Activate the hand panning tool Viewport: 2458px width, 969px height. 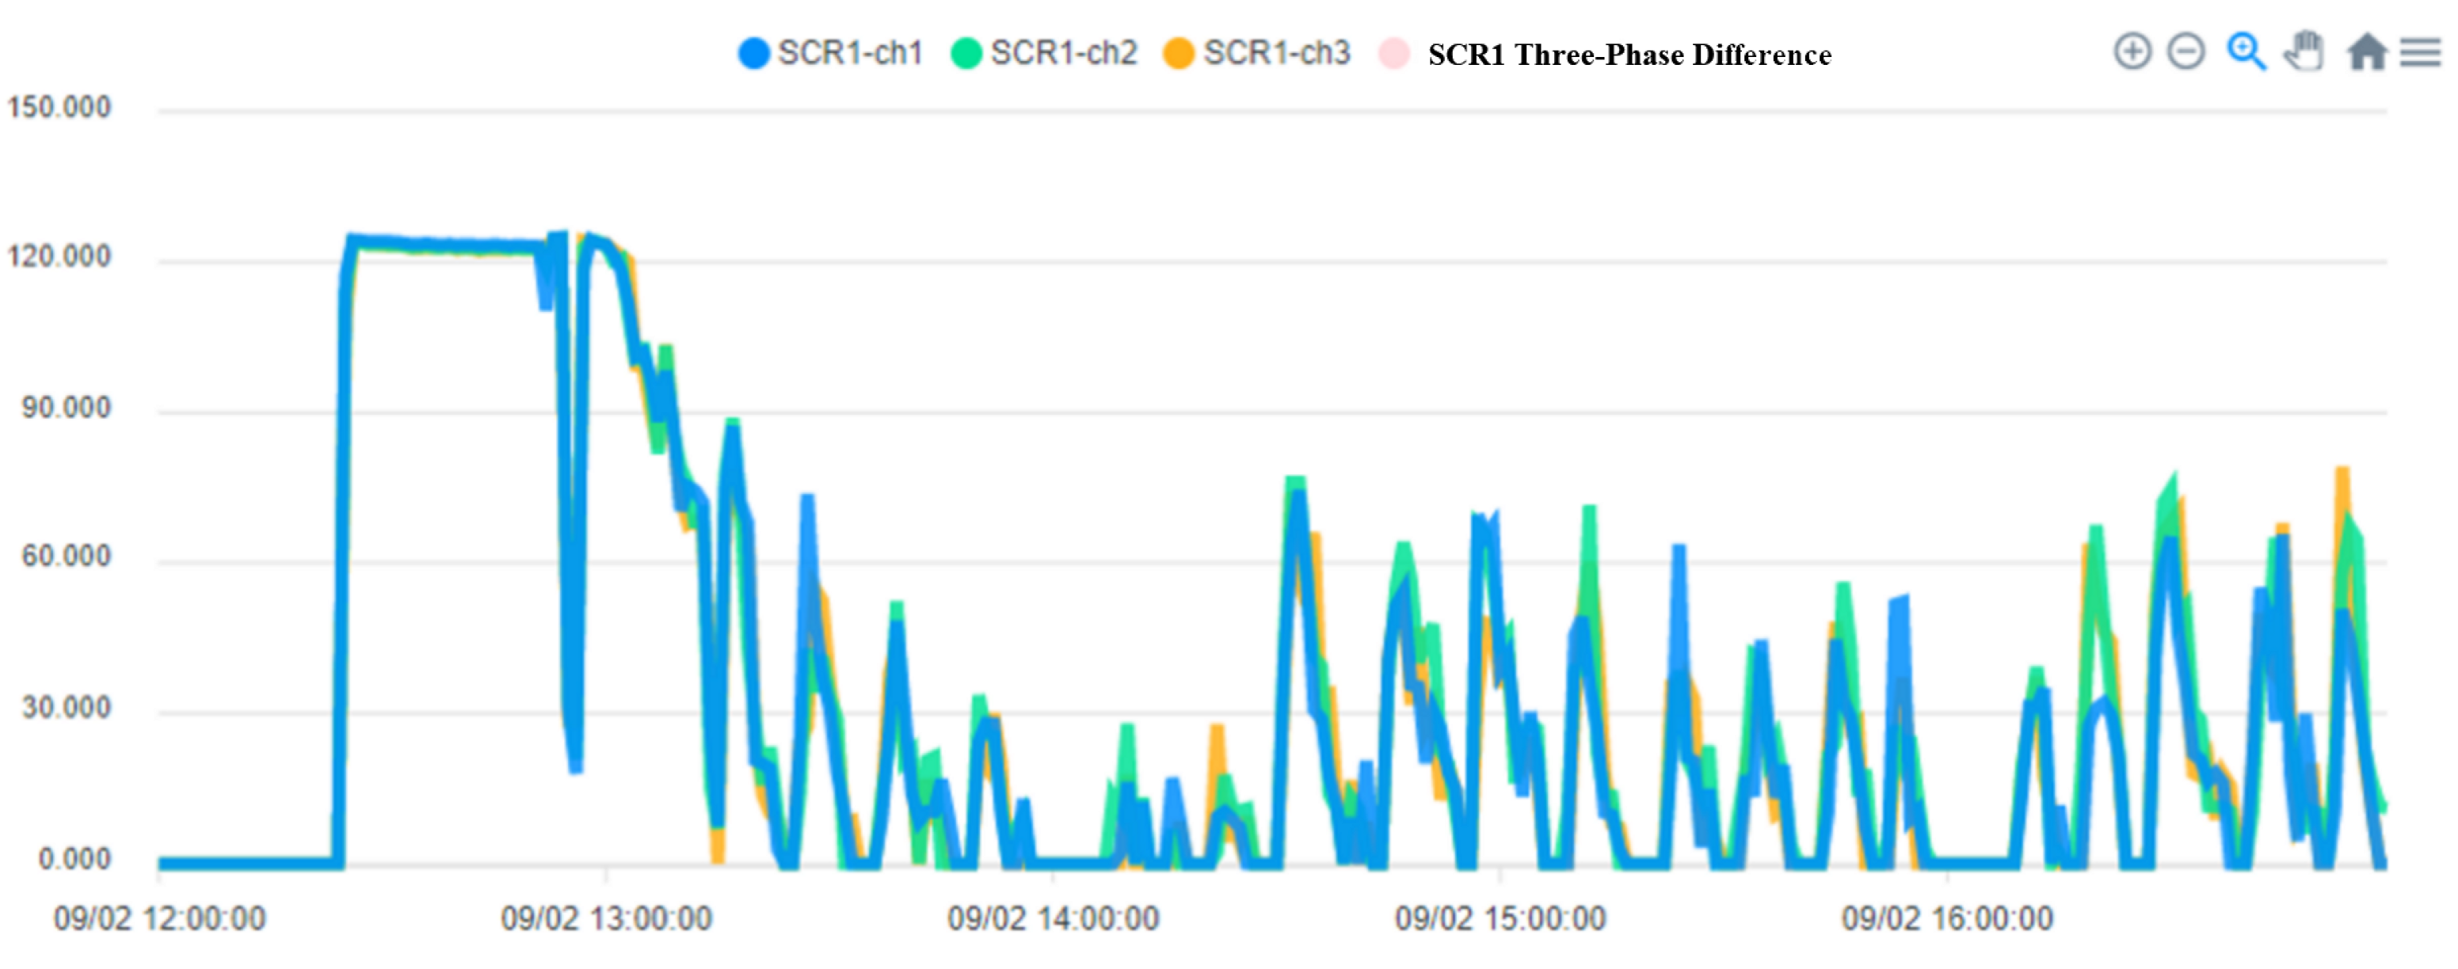pyautogui.click(x=2304, y=51)
